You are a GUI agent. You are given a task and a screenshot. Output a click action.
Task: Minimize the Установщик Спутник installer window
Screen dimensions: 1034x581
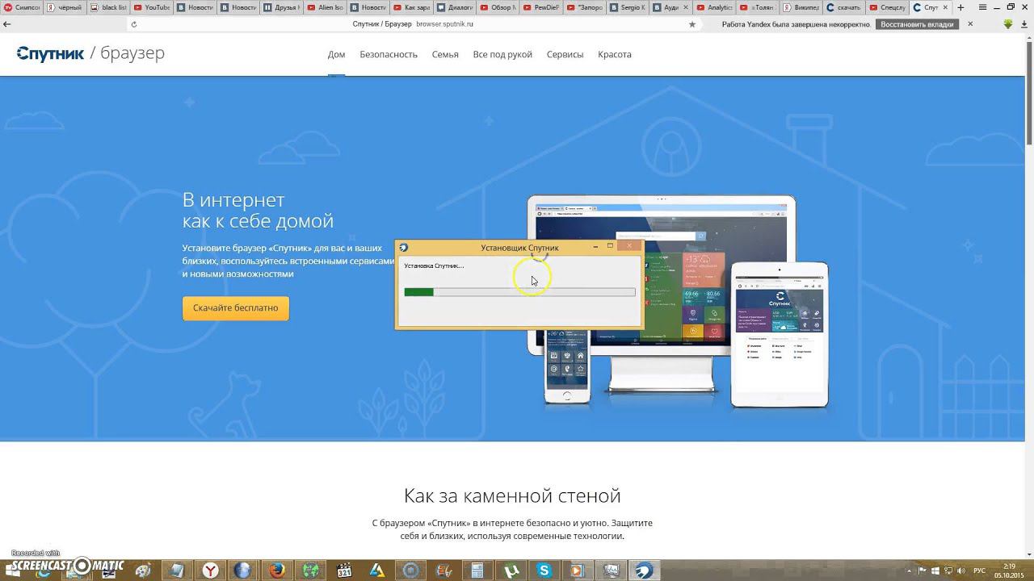[595, 246]
